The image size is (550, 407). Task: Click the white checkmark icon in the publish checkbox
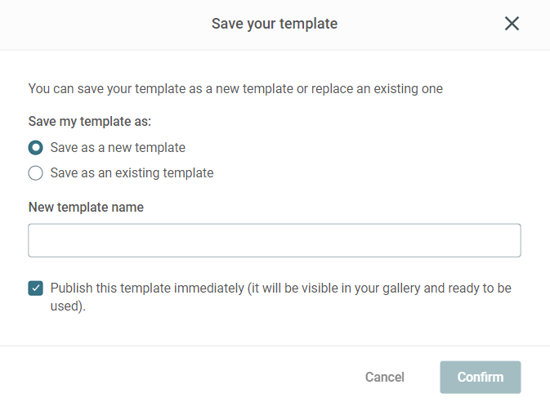(x=36, y=288)
